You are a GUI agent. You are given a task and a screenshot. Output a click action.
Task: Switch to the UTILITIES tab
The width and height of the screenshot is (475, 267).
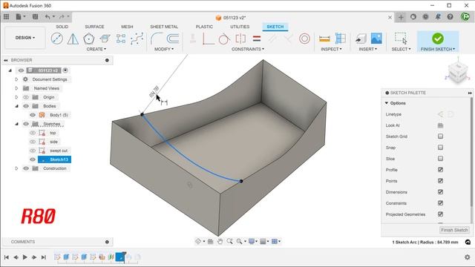240,27
